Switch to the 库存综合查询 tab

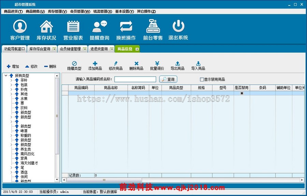click(40, 49)
